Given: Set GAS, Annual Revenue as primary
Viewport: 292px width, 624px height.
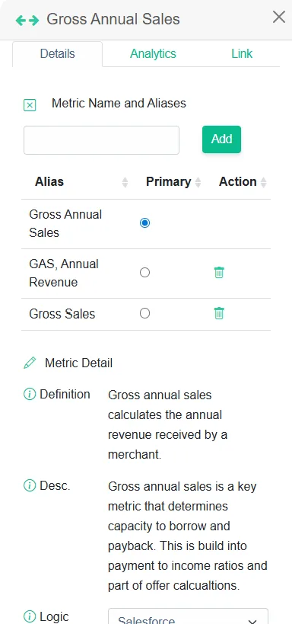Looking at the screenshot, I should 145,273.
